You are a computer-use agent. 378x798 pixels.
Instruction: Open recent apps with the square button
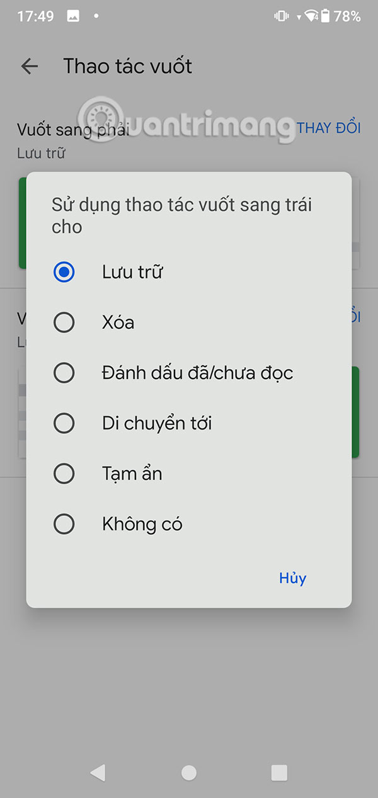click(x=278, y=773)
